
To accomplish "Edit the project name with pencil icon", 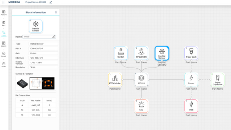I will 51,2.
